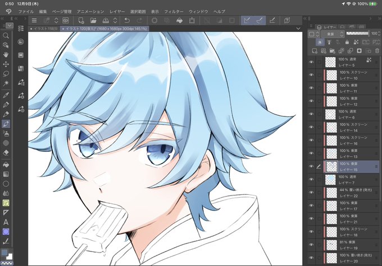Viewport: 382px width, 266px height.
Task: Open the アニメーション menu
Action: pyautogui.click(x=90, y=11)
